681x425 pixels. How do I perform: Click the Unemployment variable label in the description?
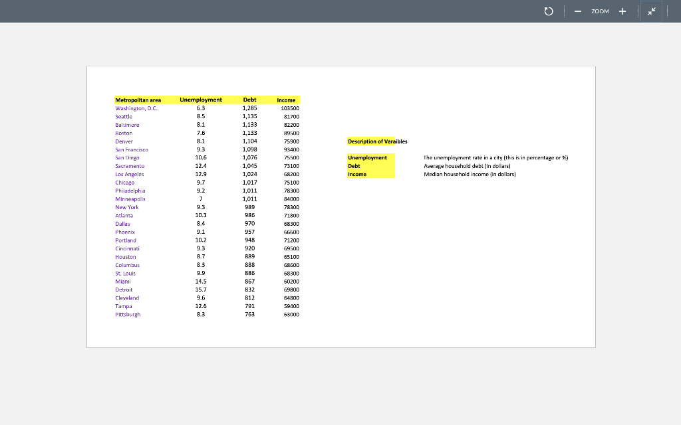367,158
